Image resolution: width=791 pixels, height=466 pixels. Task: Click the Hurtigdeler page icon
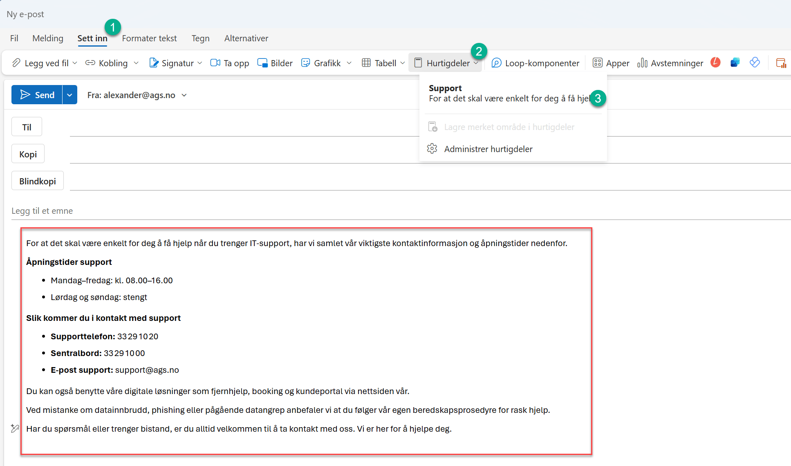click(x=418, y=63)
